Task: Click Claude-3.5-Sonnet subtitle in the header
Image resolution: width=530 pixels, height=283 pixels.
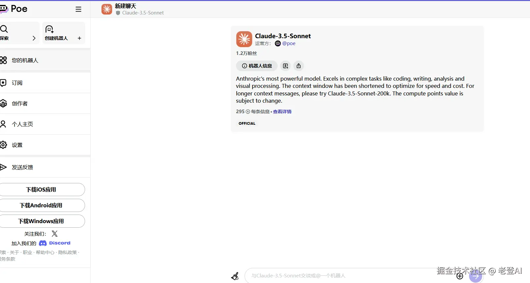Action: (143, 13)
